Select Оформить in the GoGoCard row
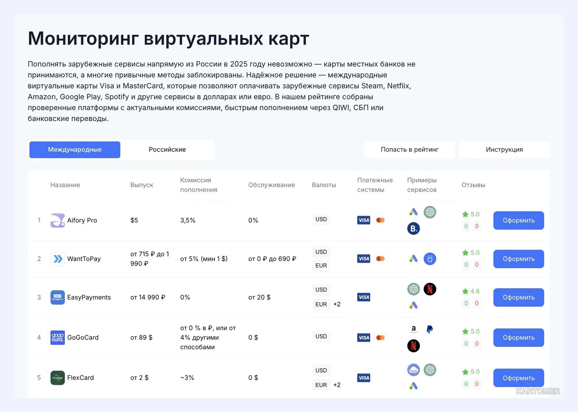Image resolution: width=578 pixels, height=412 pixels. point(519,338)
